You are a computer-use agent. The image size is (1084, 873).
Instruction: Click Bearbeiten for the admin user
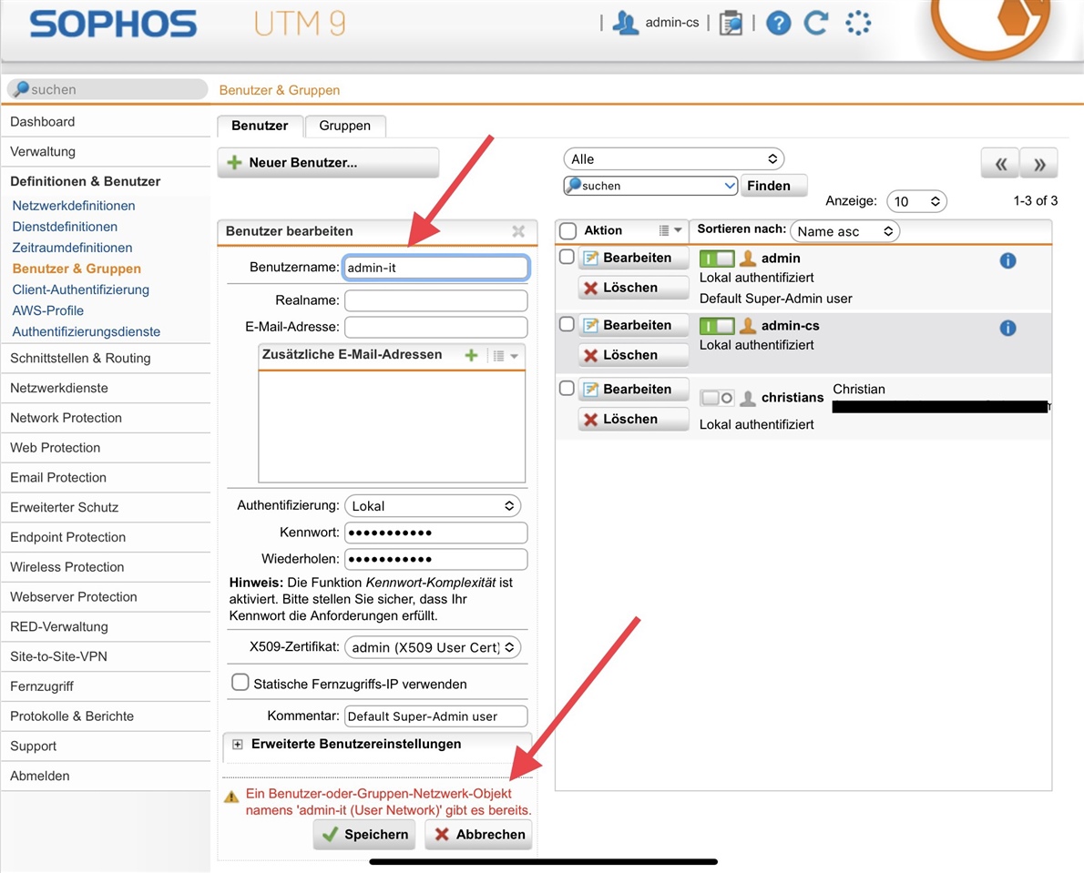[634, 258]
